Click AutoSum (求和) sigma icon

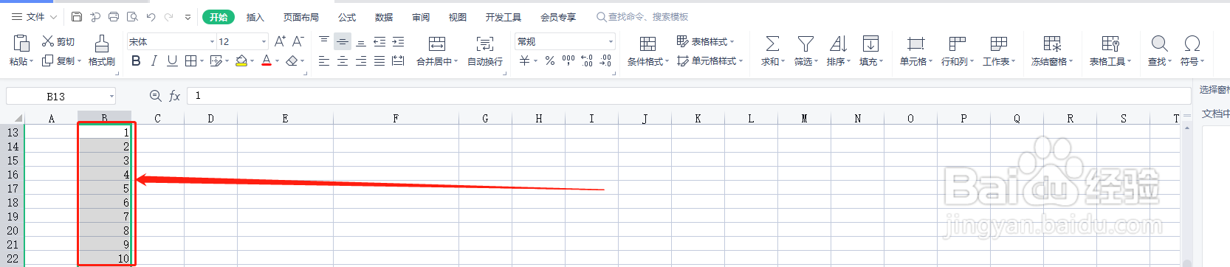772,44
